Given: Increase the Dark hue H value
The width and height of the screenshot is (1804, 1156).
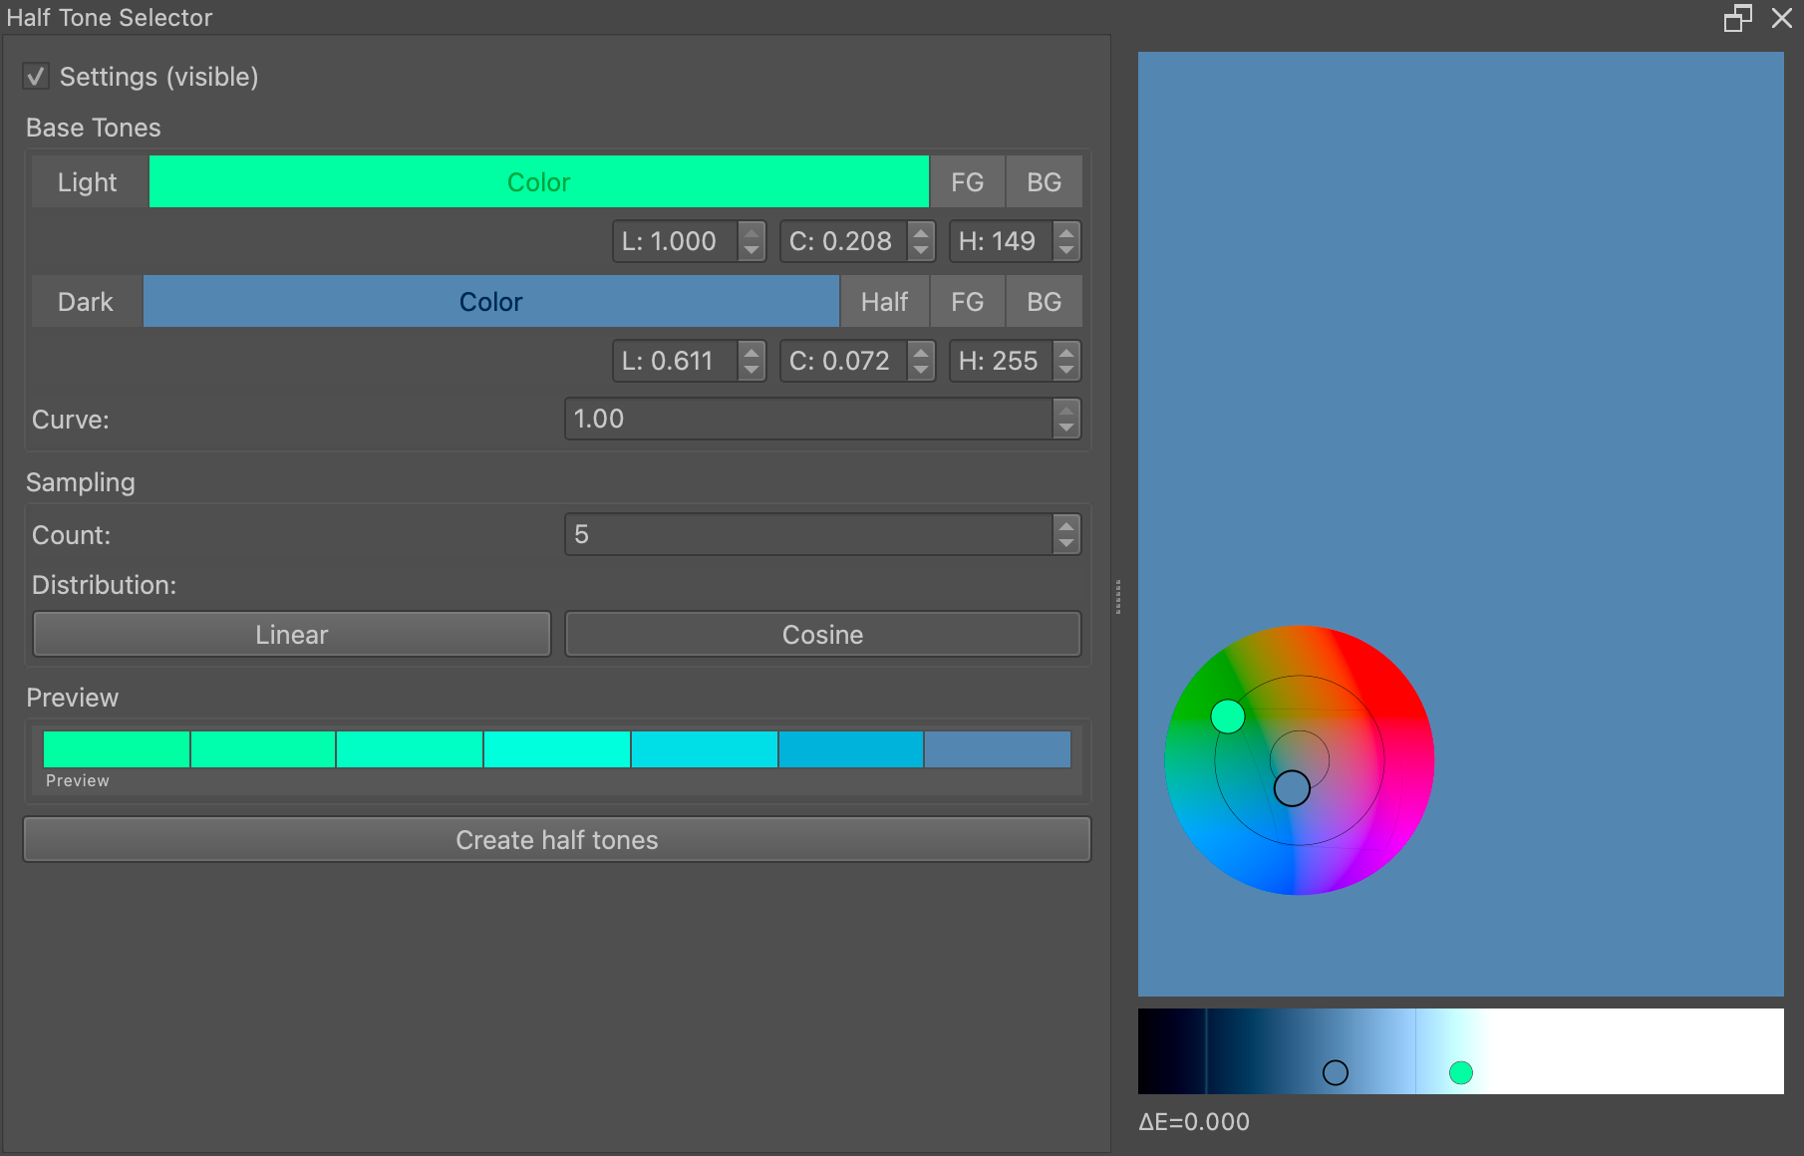Looking at the screenshot, I should pos(1066,353).
